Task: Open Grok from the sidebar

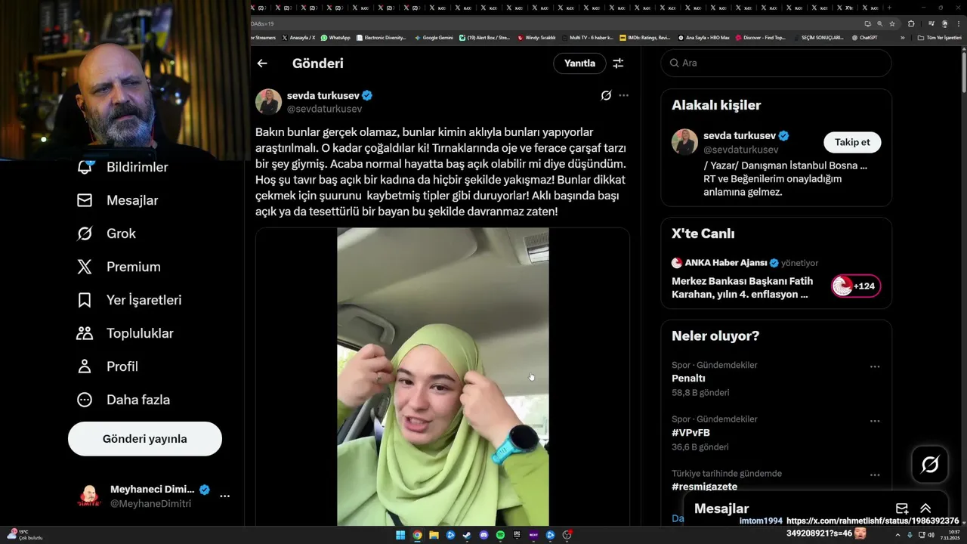Action: 107,233
